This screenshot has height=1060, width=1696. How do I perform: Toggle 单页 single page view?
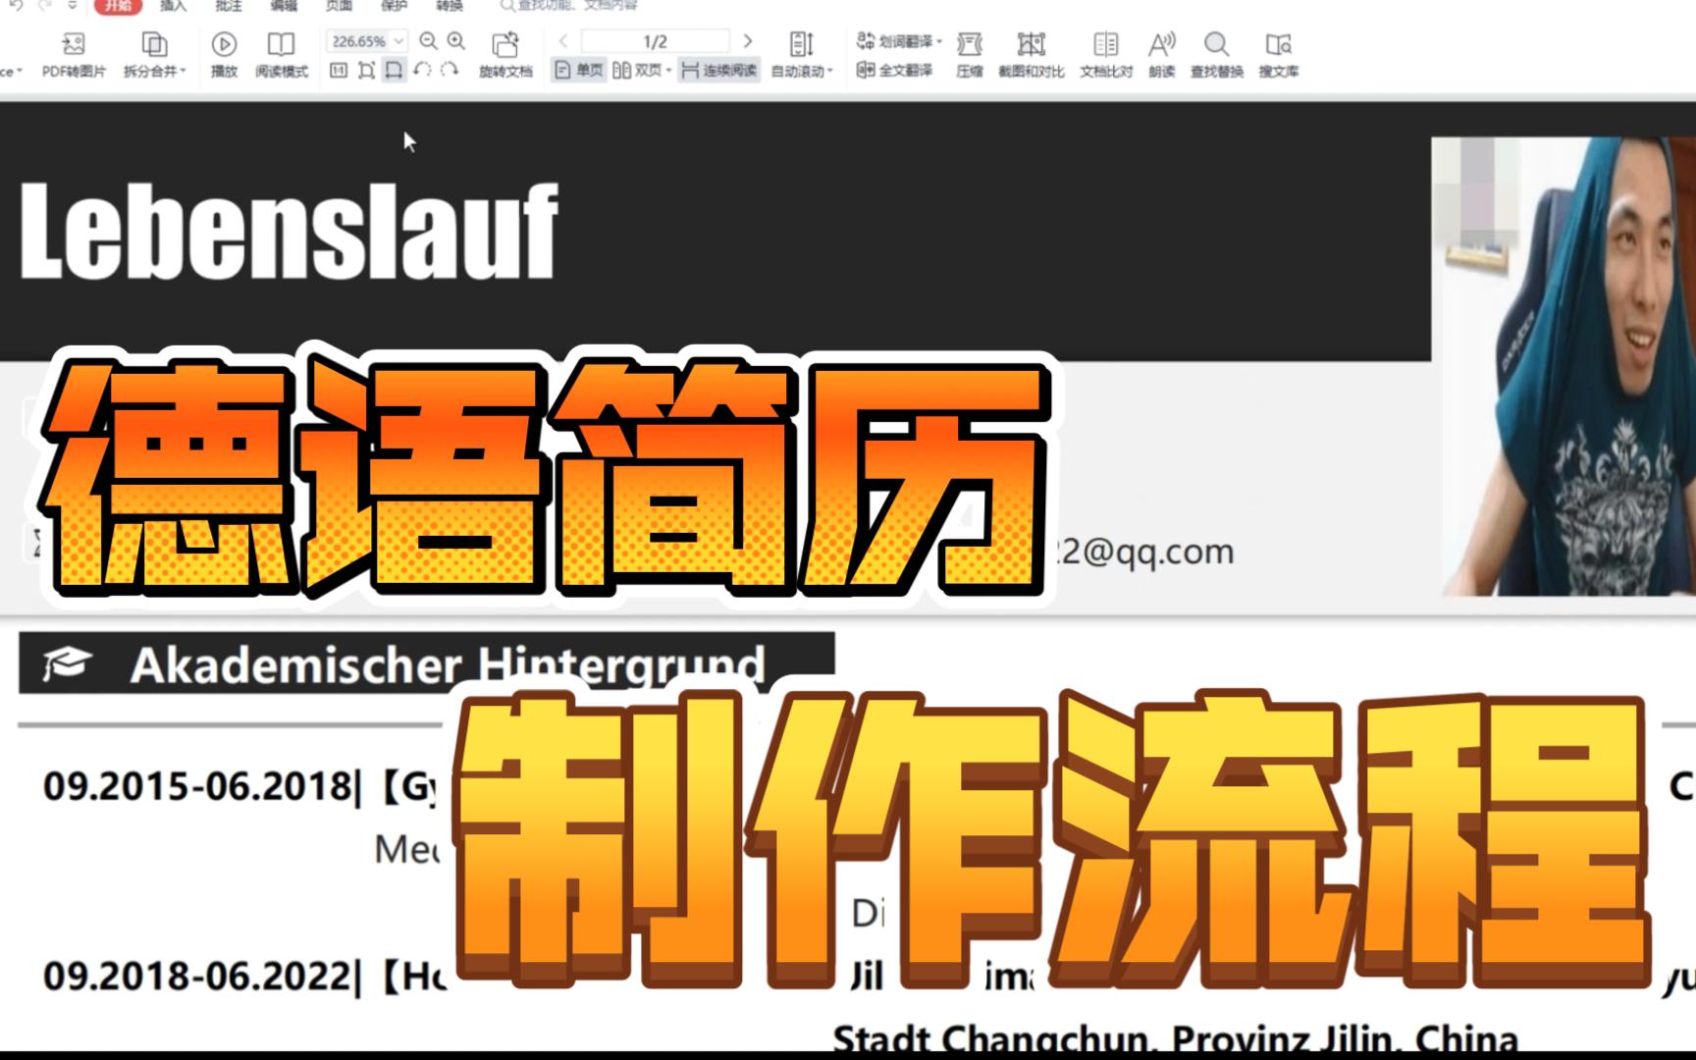pyautogui.click(x=579, y=71)
